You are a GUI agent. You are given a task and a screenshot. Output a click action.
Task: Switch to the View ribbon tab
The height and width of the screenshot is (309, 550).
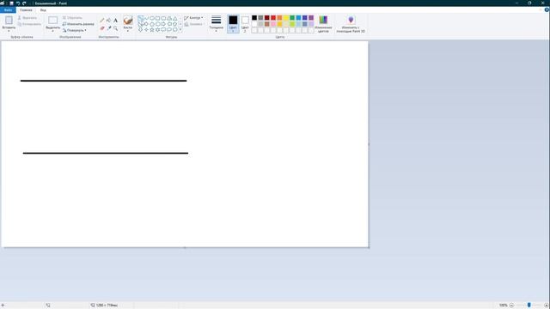tap(43, 9)
